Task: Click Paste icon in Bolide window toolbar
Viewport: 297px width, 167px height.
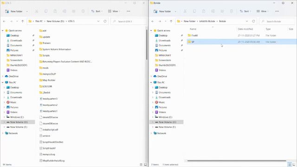Action: pyautogui.click(x=204, y=11)
